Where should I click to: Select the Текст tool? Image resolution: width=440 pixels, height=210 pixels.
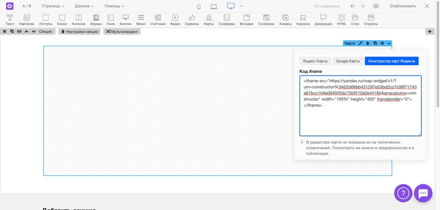[x=10, y=20]
